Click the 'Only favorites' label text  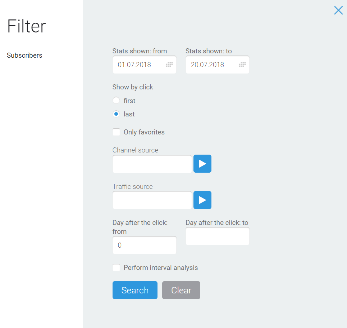point(144,132)
